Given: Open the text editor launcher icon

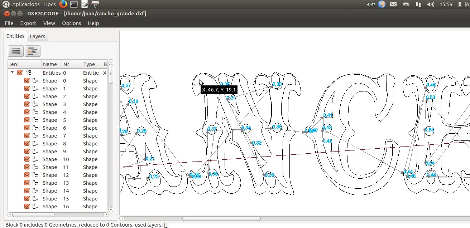Looking at the screenshot, I should pyautogui.click(x=85, y=4).
